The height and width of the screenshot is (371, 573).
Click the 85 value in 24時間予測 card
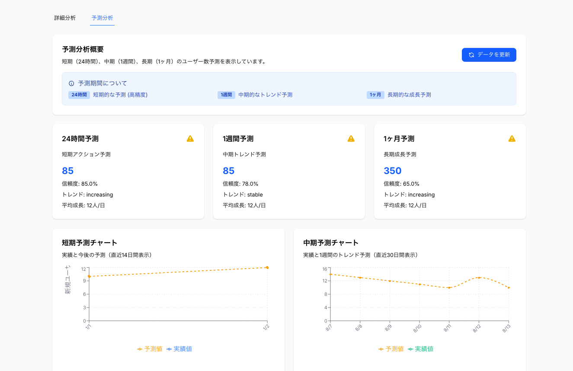tap(68, 171)
